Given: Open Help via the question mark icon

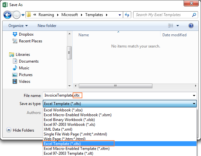Looking at the screenshot, I should pyautogui.click(x=191, y=26).
